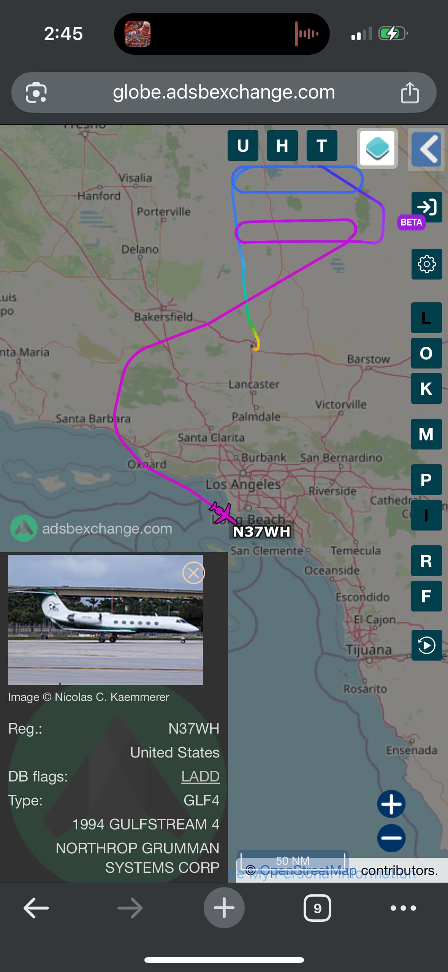Viewport: 448px width, 972px height.
Task: Toggle the H button on the map
Action: [282, 146]
